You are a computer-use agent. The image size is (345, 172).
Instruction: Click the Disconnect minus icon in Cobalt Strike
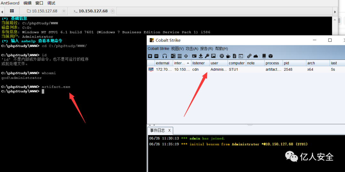[156, 56]
